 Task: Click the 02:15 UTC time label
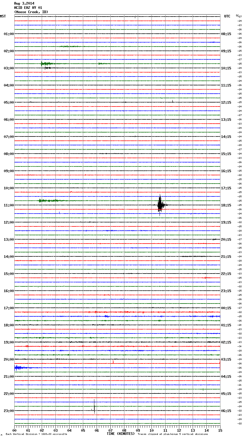point(226,342)
